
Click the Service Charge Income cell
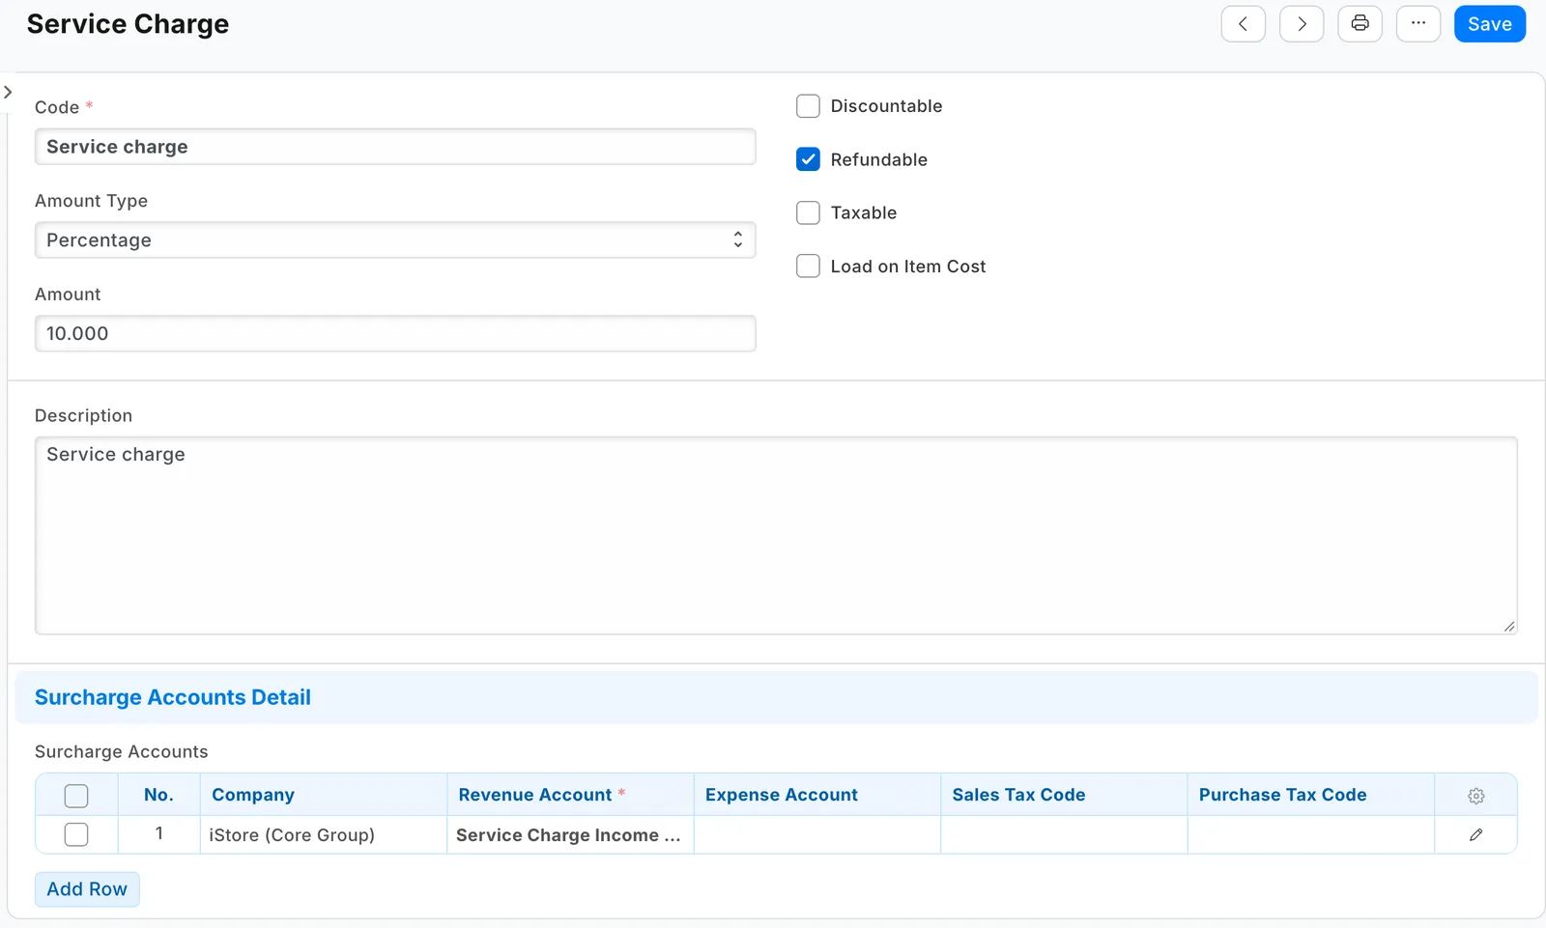point(570,835)
